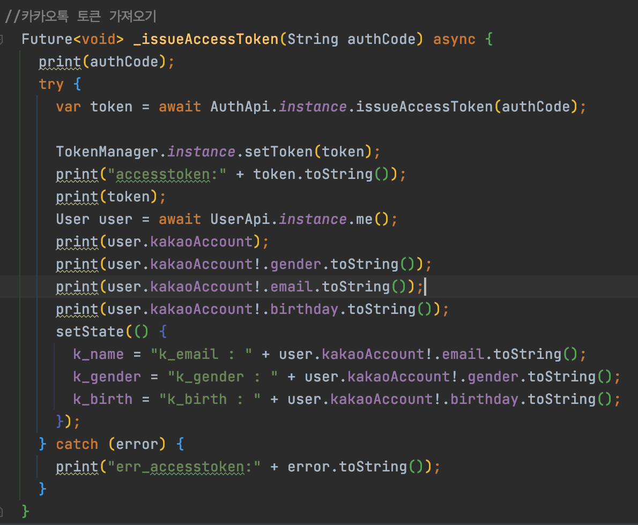
Task: Click the TokenManager class name
Action: (107, 152)
